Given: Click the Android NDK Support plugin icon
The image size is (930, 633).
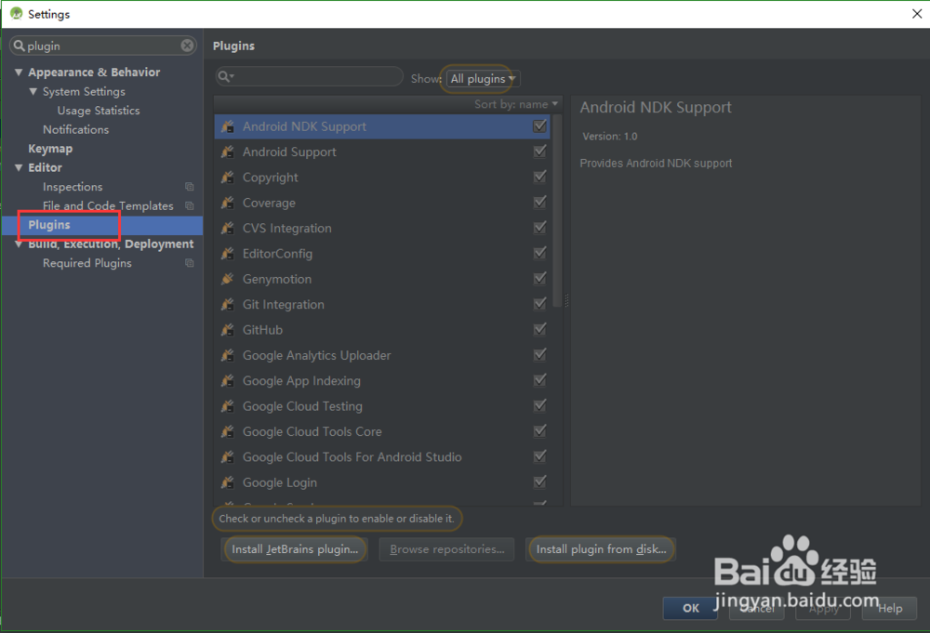Looking at the screenshot, I should tap(228, 126).
